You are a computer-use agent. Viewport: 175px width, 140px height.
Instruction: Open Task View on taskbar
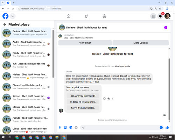pyautogui.click(x=10, y=137)
